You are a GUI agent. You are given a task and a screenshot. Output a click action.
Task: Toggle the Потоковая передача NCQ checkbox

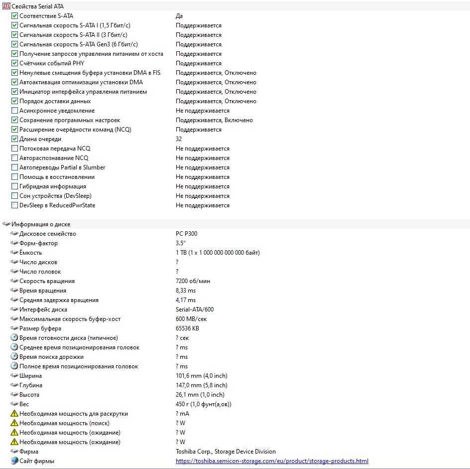14,148
